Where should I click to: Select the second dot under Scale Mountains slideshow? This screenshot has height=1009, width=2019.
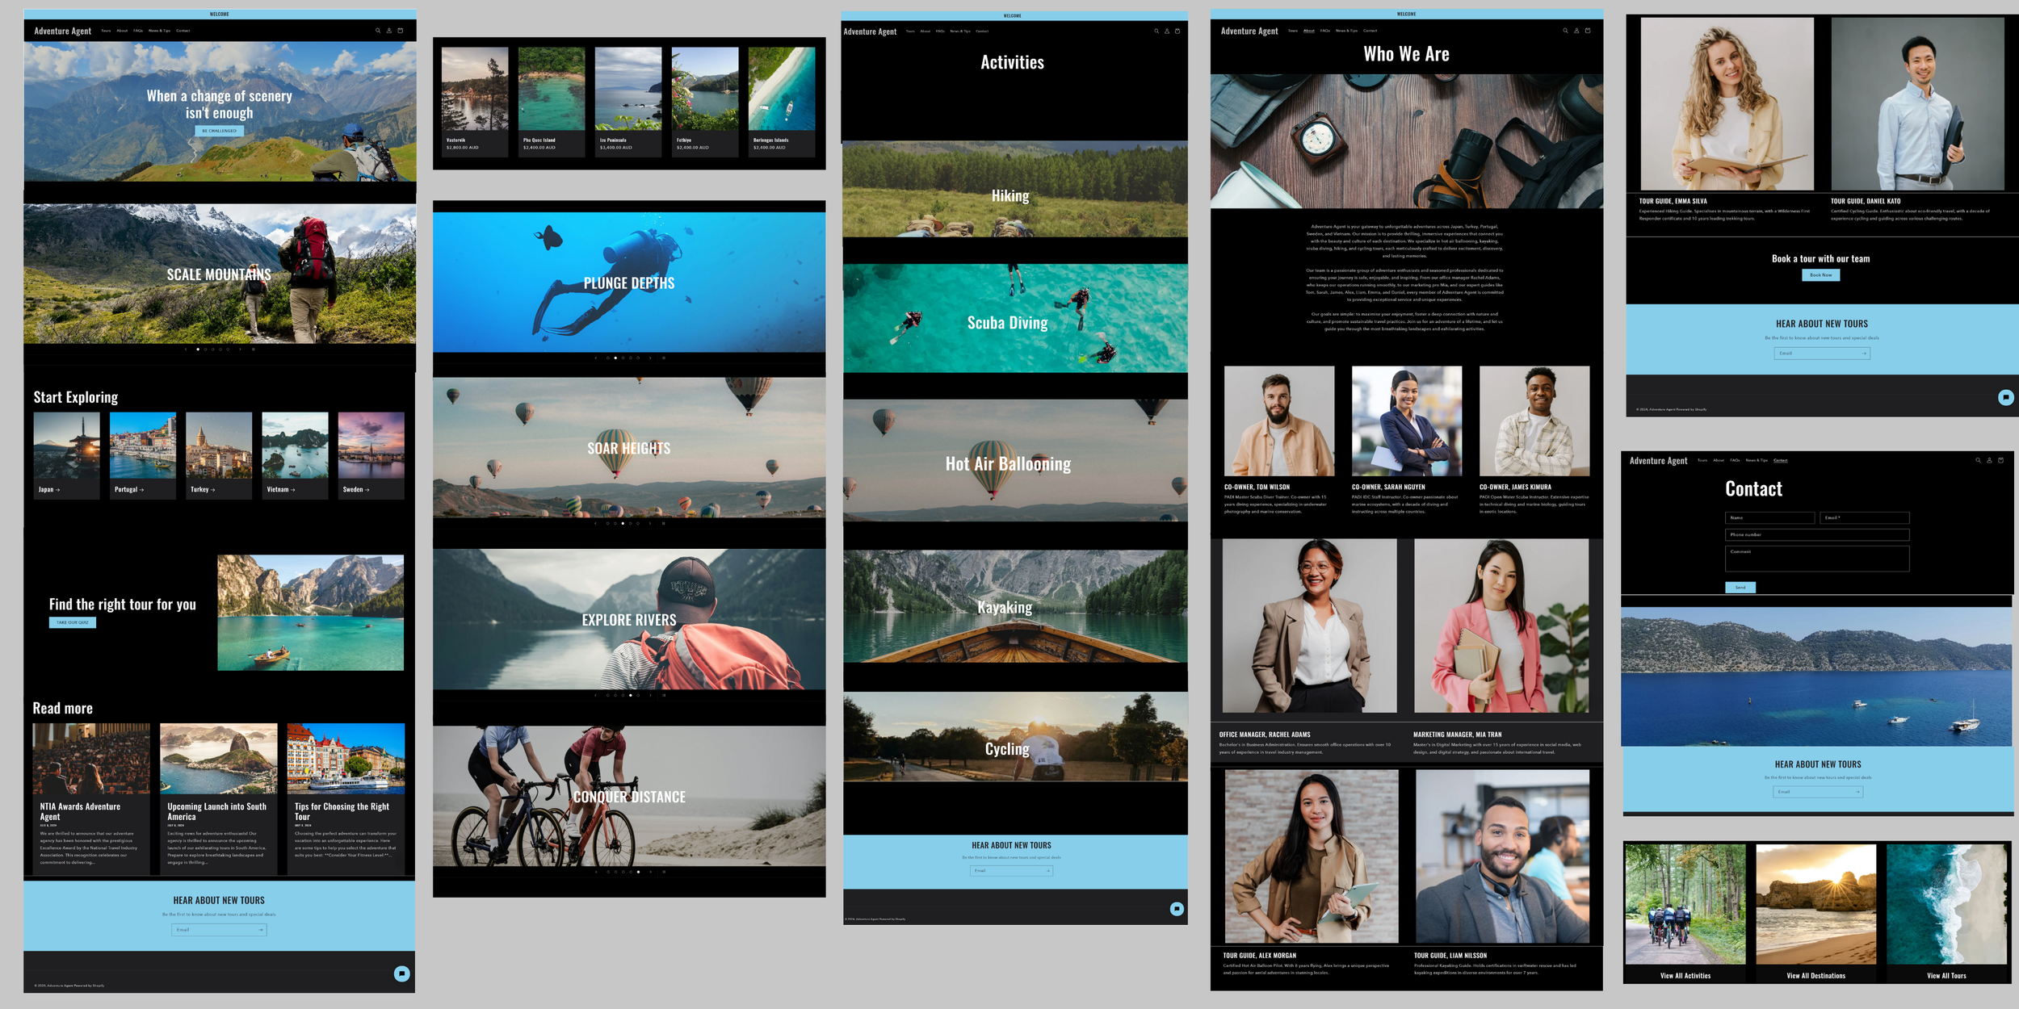click(x=205, y=350)
